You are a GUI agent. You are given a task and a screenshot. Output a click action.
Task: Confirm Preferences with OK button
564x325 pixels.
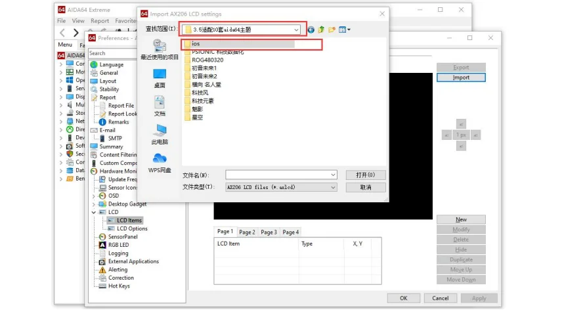(x=404, y=298)
